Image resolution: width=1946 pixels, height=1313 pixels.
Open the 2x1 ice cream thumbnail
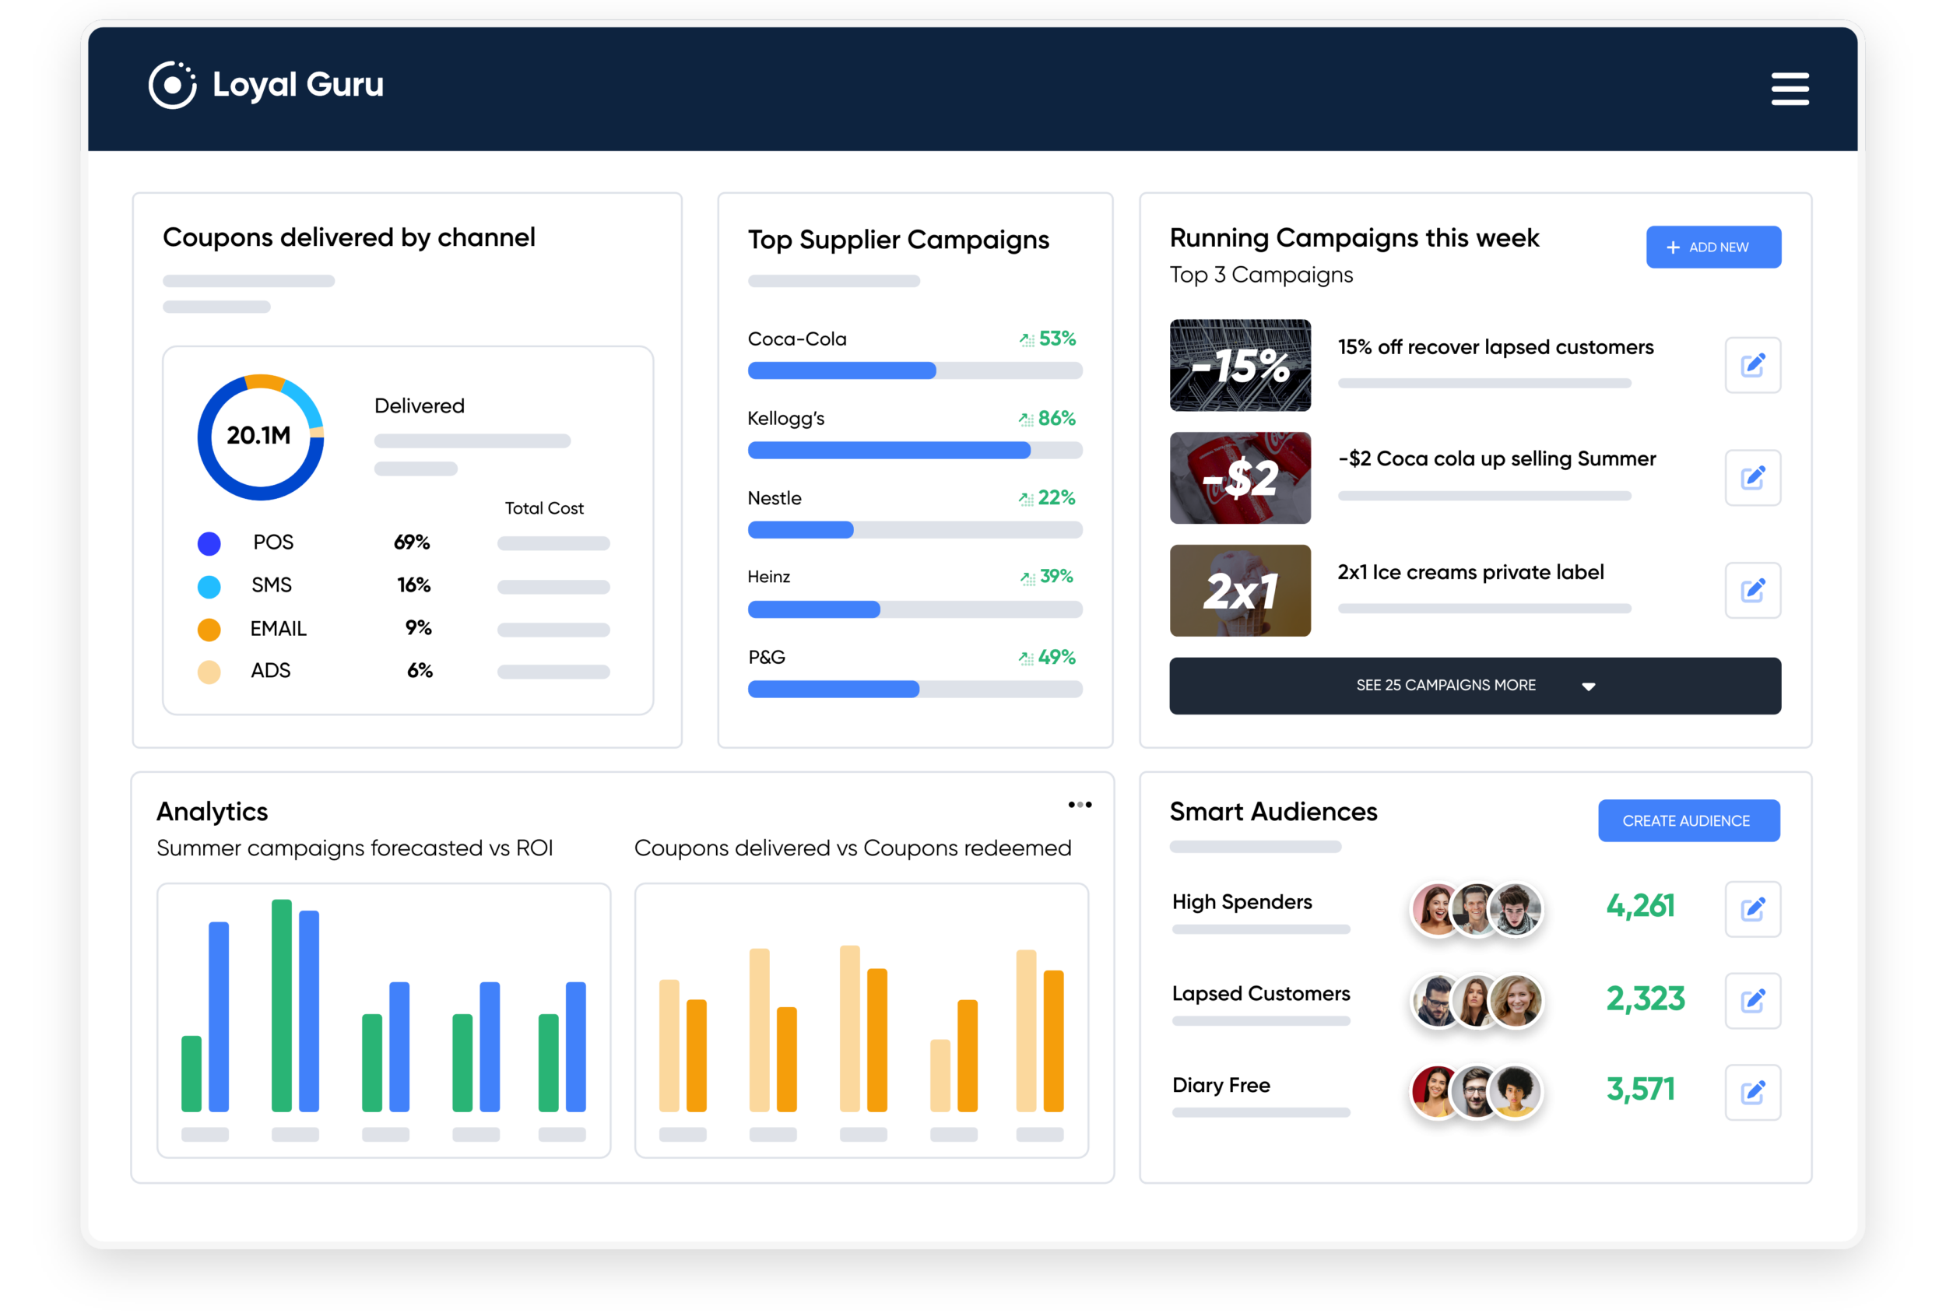[x=1239, y=591]
